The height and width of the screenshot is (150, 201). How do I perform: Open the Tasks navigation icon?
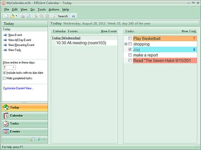click(x=6, y=124)
